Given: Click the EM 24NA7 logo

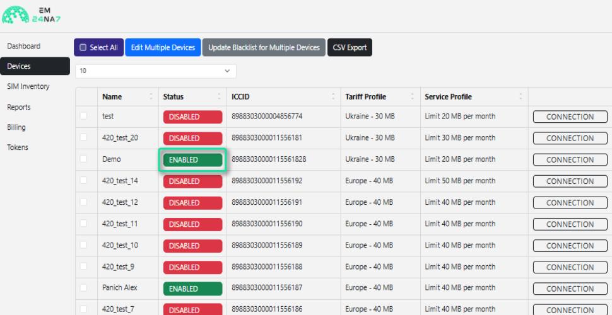Looking at the screenshot, I should 32,14.
